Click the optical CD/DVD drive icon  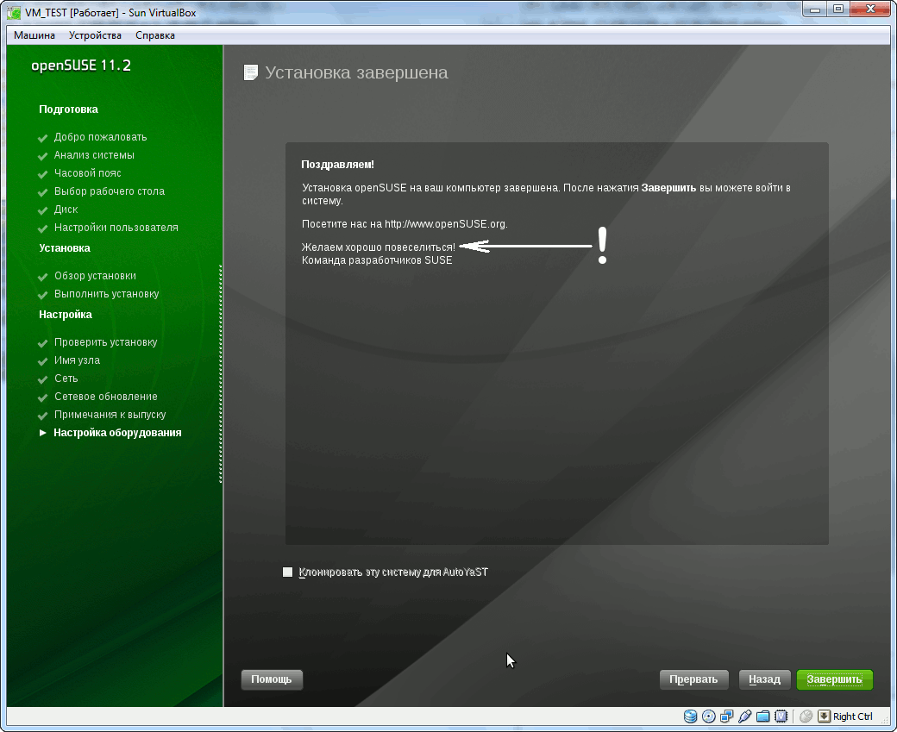[x=709, y=716]
